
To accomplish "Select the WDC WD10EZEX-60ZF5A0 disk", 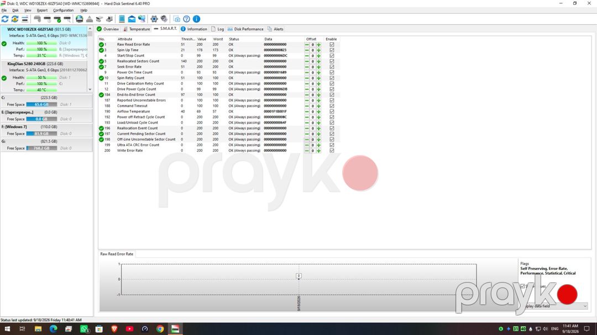I will pyautogui.click(x=44, y=42).
